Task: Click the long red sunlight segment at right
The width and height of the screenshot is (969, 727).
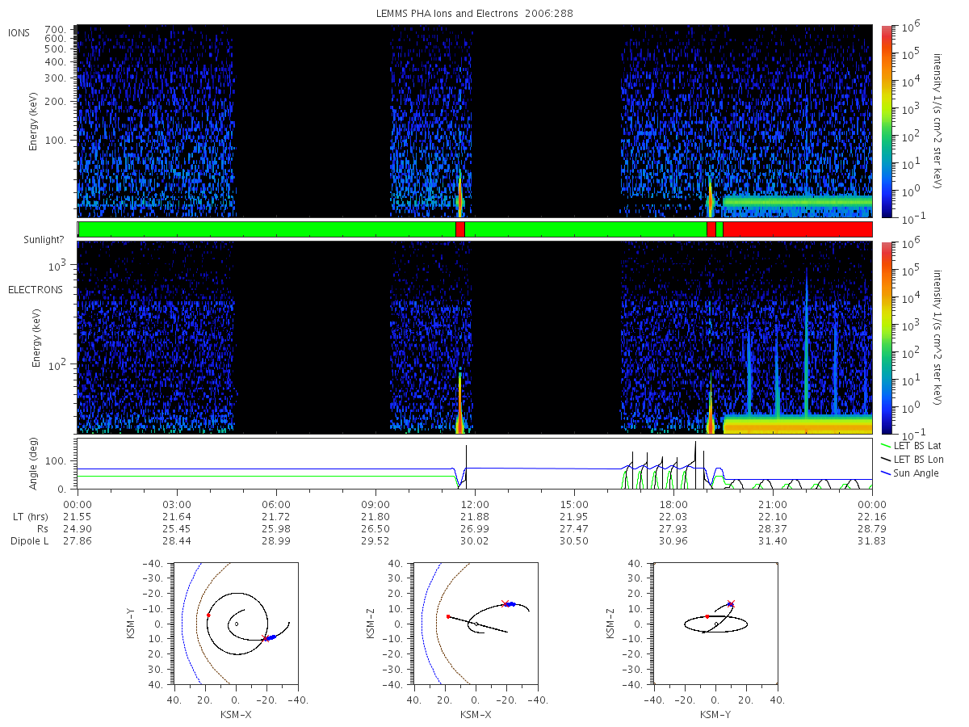Action: pos(798,229)
